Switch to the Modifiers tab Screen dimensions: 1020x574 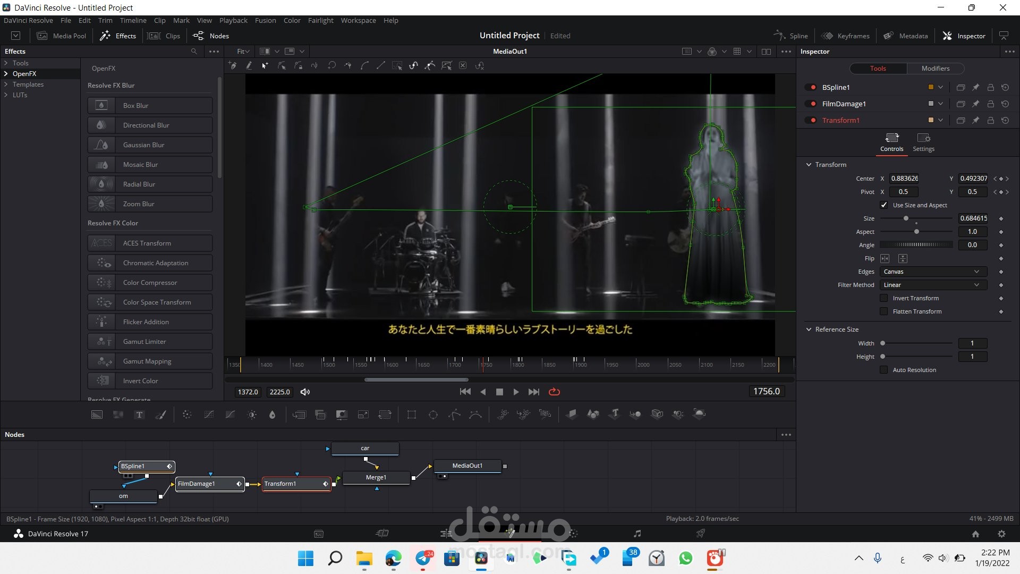(935, 68)
